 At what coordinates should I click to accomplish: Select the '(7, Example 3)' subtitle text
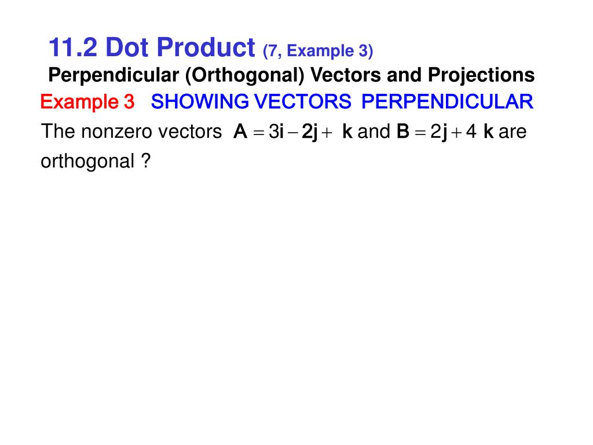[318, 51]
